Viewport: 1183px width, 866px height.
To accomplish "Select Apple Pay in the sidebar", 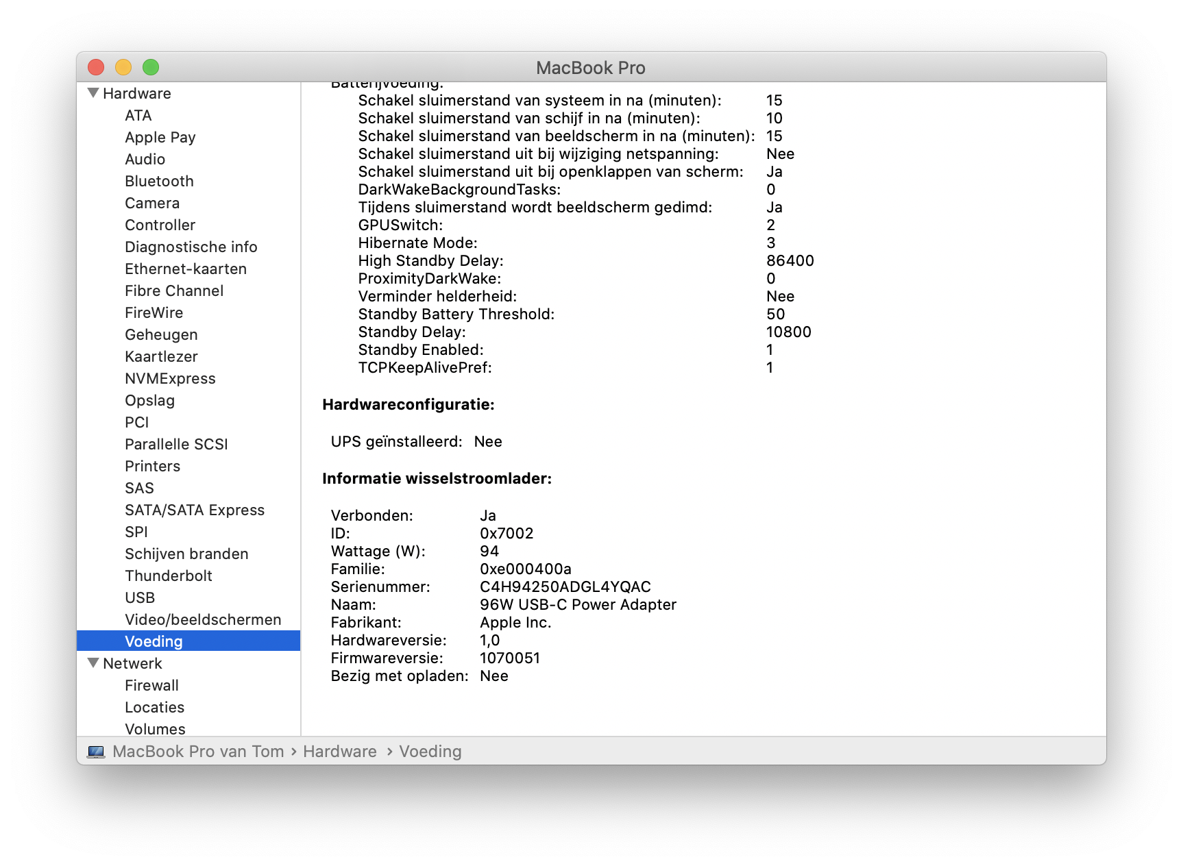I will coord(160,137).
